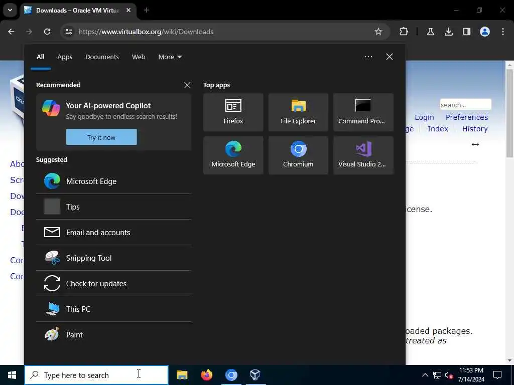
Task: Open browser downloads panel
Action: click(448, 32)
